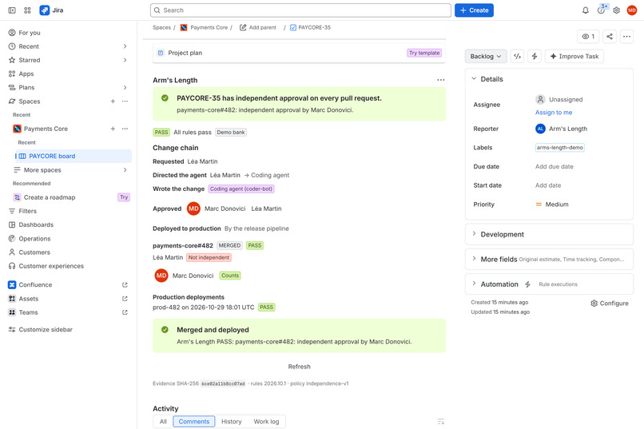Open the app switcher grid icon
The width and height of the screenshot is (644, 429).
[x=27, y=10]
